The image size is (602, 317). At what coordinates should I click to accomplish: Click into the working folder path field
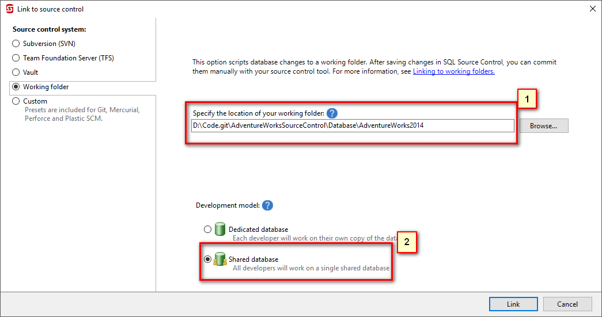click(353, 126)
